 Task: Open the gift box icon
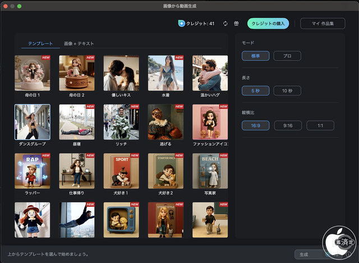tap(236, 24)
